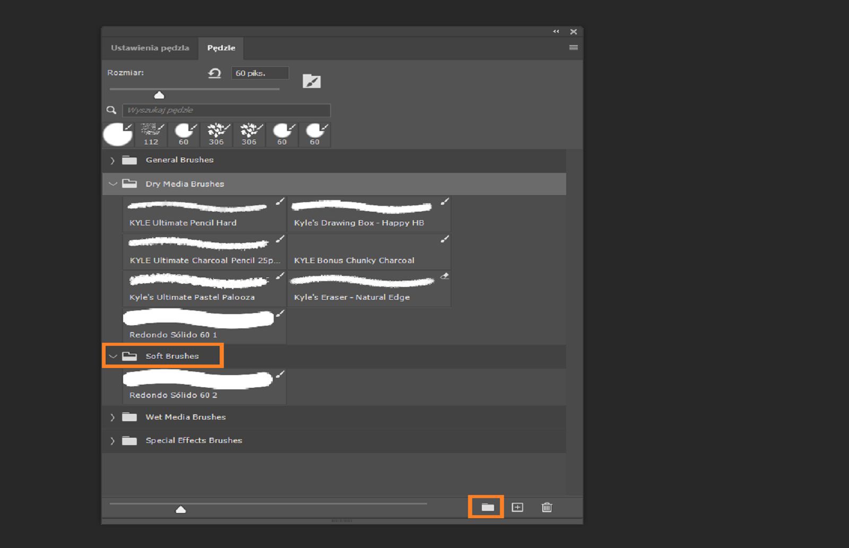Pick Kyle's Eraser - Natural Edge preset
This screenshot has width=849, height=548.
click(369, 289)
